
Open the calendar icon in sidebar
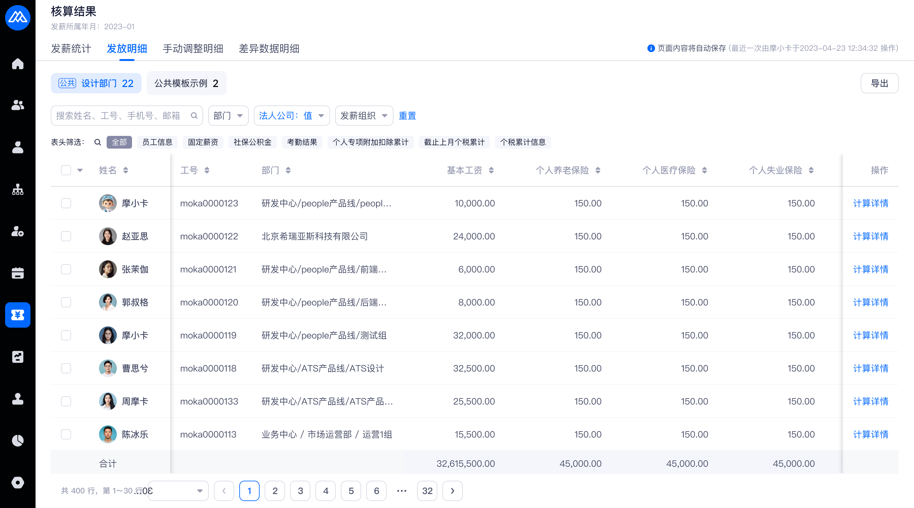[17, 273]
